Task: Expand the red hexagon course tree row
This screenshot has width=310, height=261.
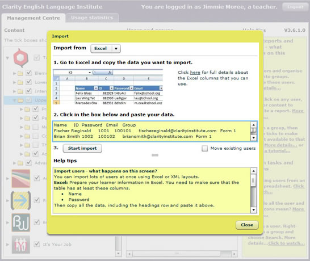Action: pos(7,58)
